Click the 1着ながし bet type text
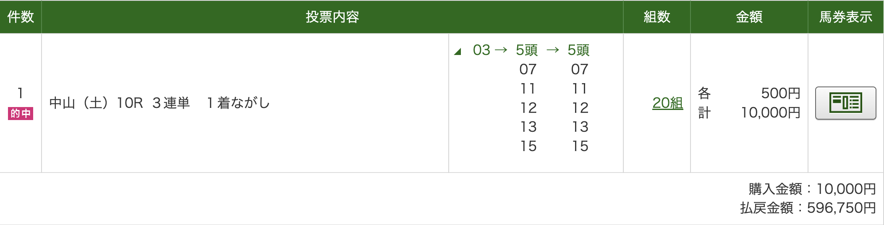This screenshot has width=884, height=225. [x=238, y=103]
